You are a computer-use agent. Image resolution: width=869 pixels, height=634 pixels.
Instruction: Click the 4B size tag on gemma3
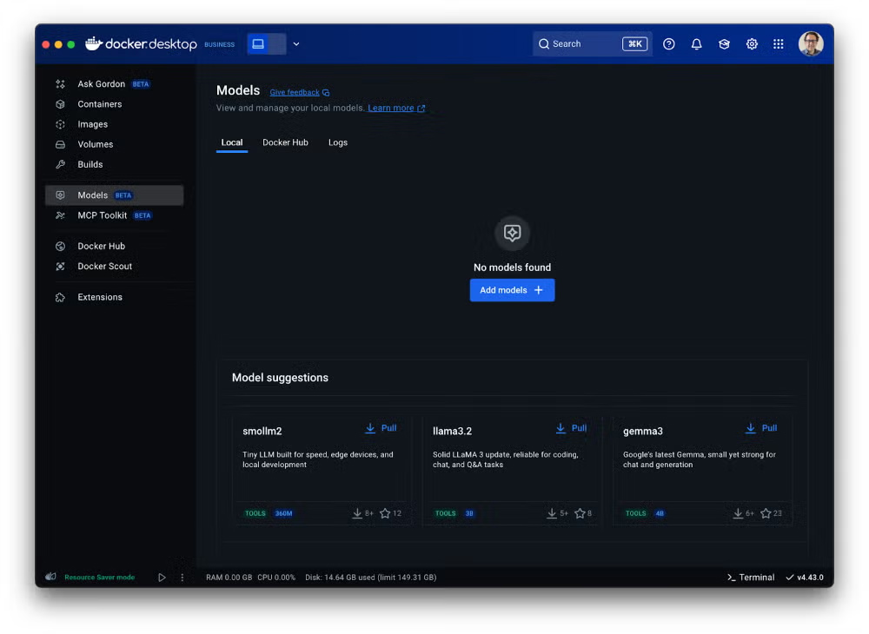click(x=660, y=513)
